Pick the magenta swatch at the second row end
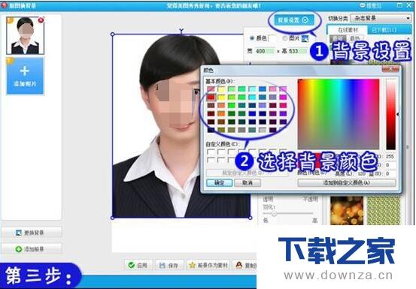416x289 pixels. point(283,97)
